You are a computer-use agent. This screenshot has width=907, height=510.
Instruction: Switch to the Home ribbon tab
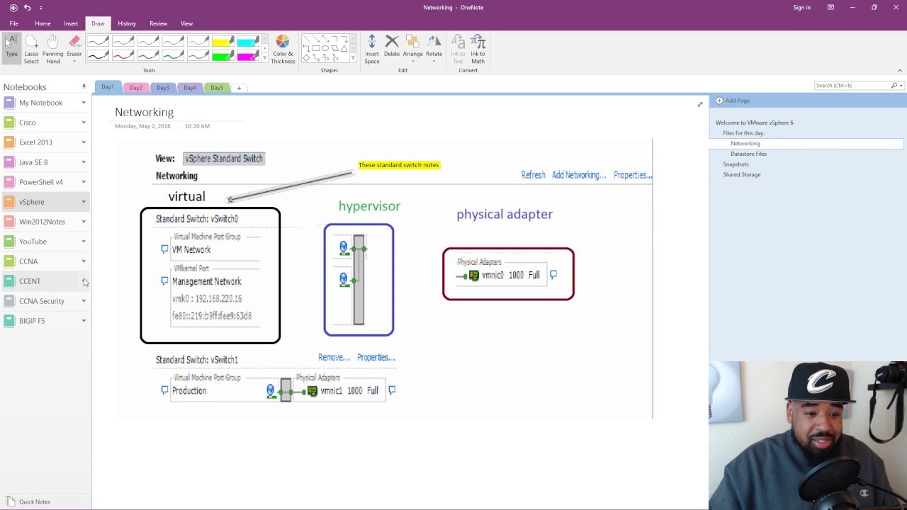(43, 23)
